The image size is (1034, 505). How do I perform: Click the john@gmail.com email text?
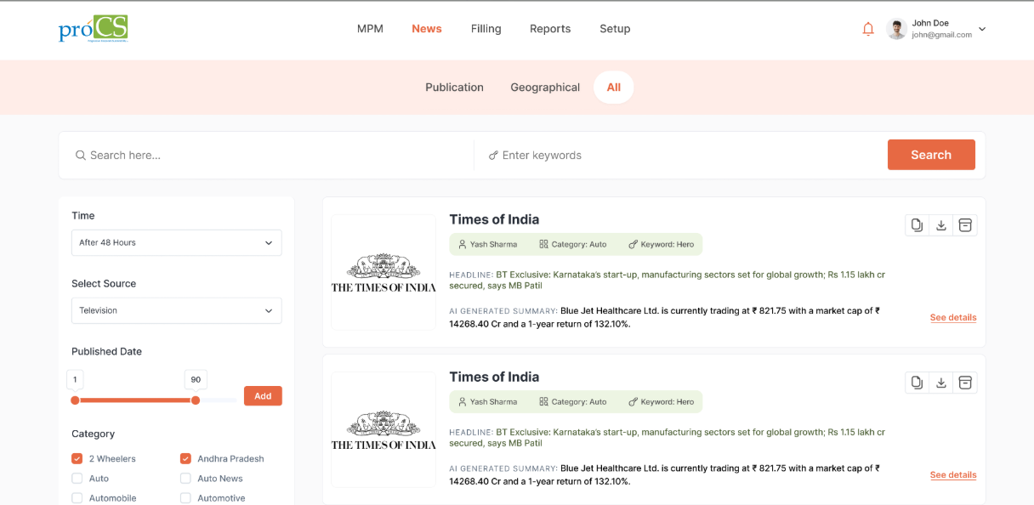tap(941, 36)
